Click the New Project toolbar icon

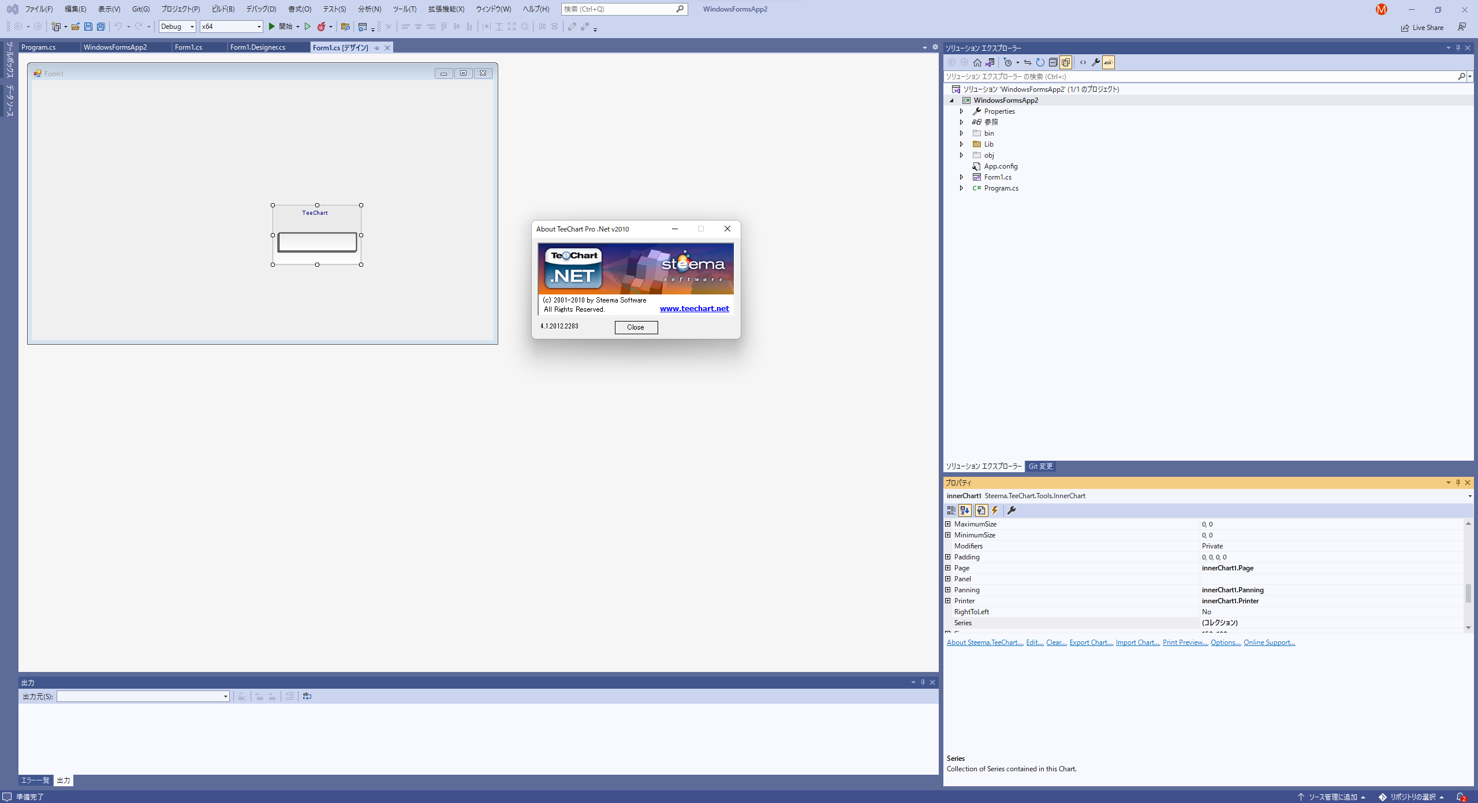click(56, 27)
